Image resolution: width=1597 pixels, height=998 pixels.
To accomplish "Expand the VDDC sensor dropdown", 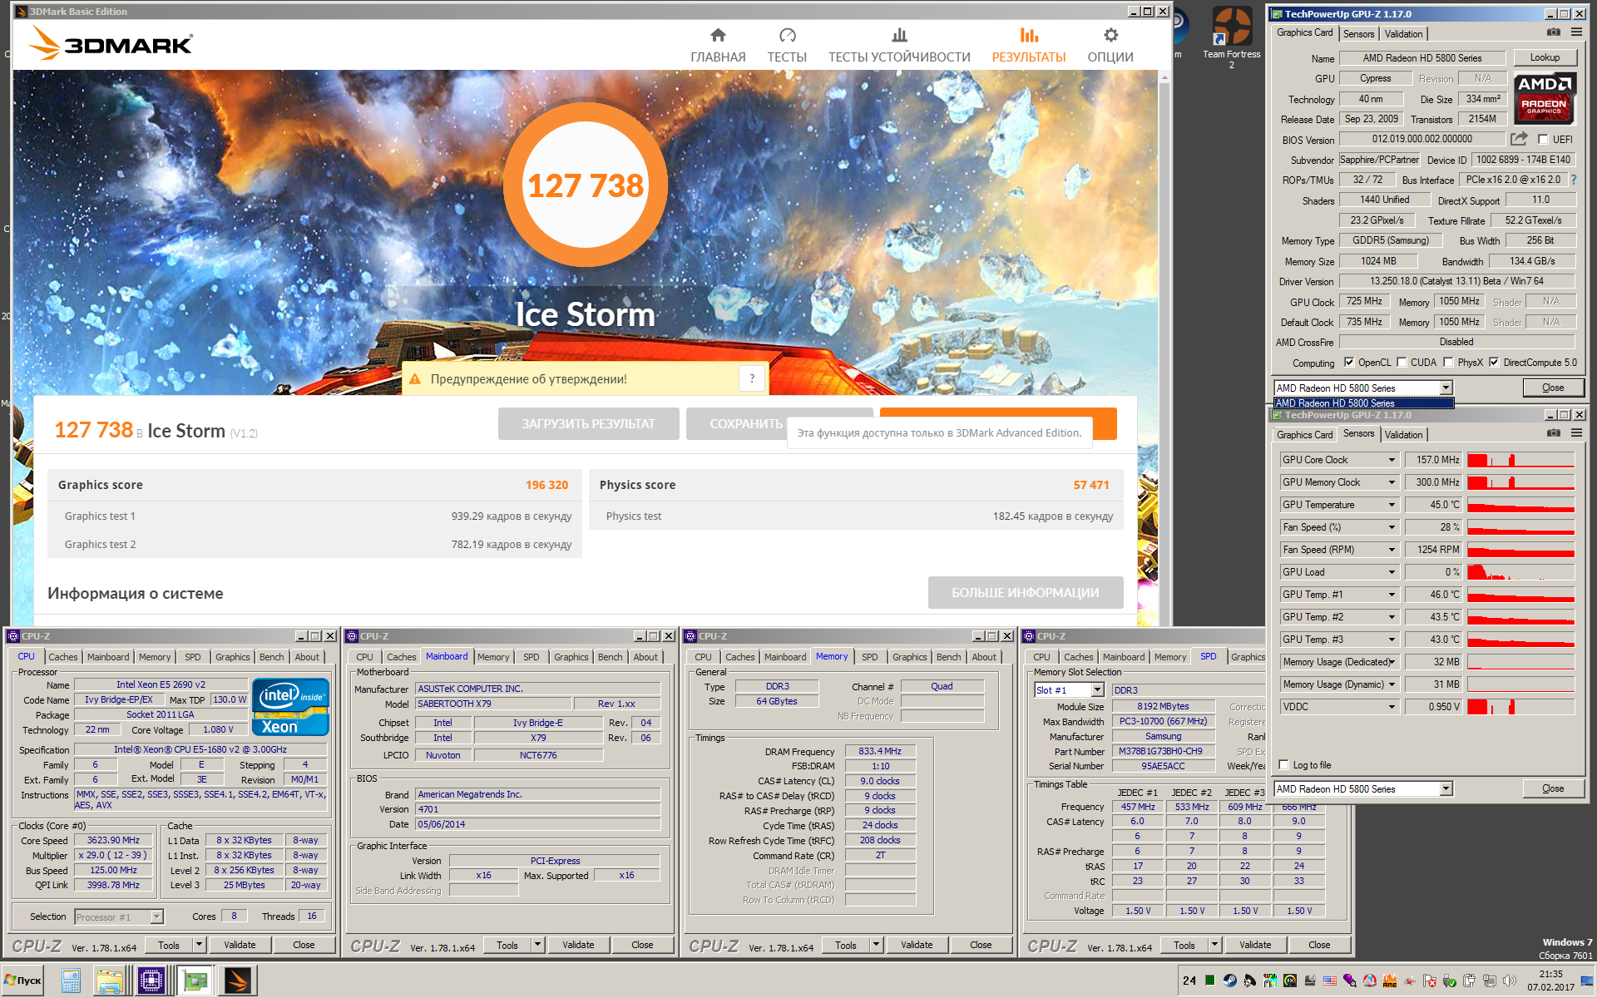I will 1392,707.
